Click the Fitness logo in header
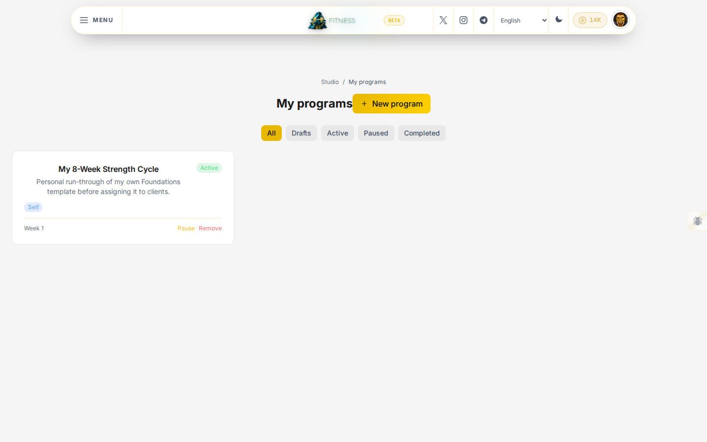 (331, 21)
